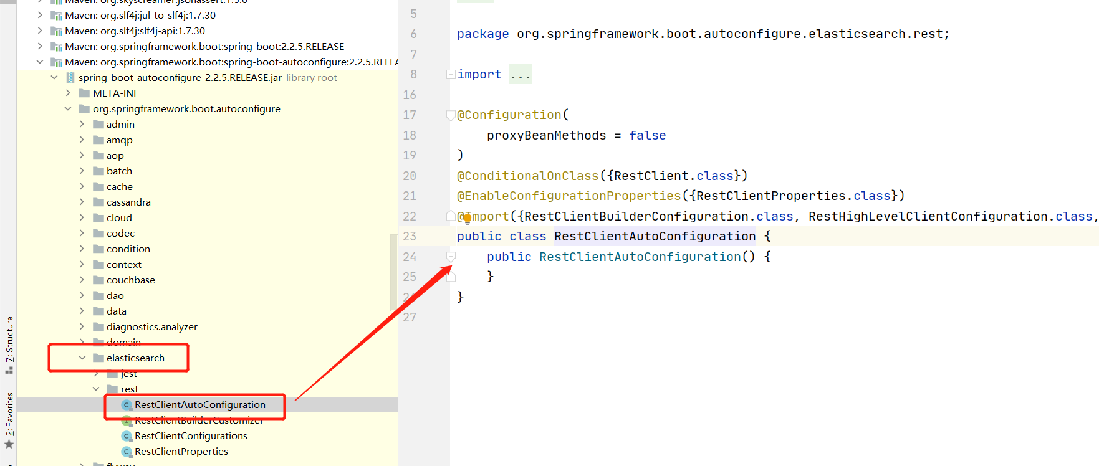
Task: Click the Structure tool window icon
Action: tap(9, 370)
